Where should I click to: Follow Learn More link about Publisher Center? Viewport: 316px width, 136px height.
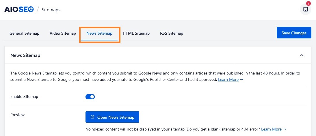click(228, 79)
